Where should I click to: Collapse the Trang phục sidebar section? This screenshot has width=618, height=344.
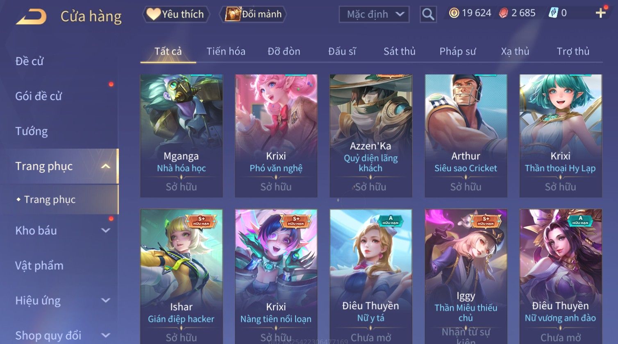click(x=105, y=166)
